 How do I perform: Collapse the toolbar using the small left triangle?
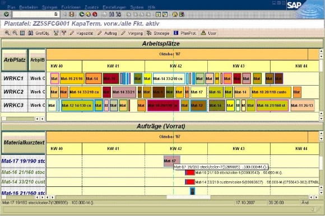[65, 15]
